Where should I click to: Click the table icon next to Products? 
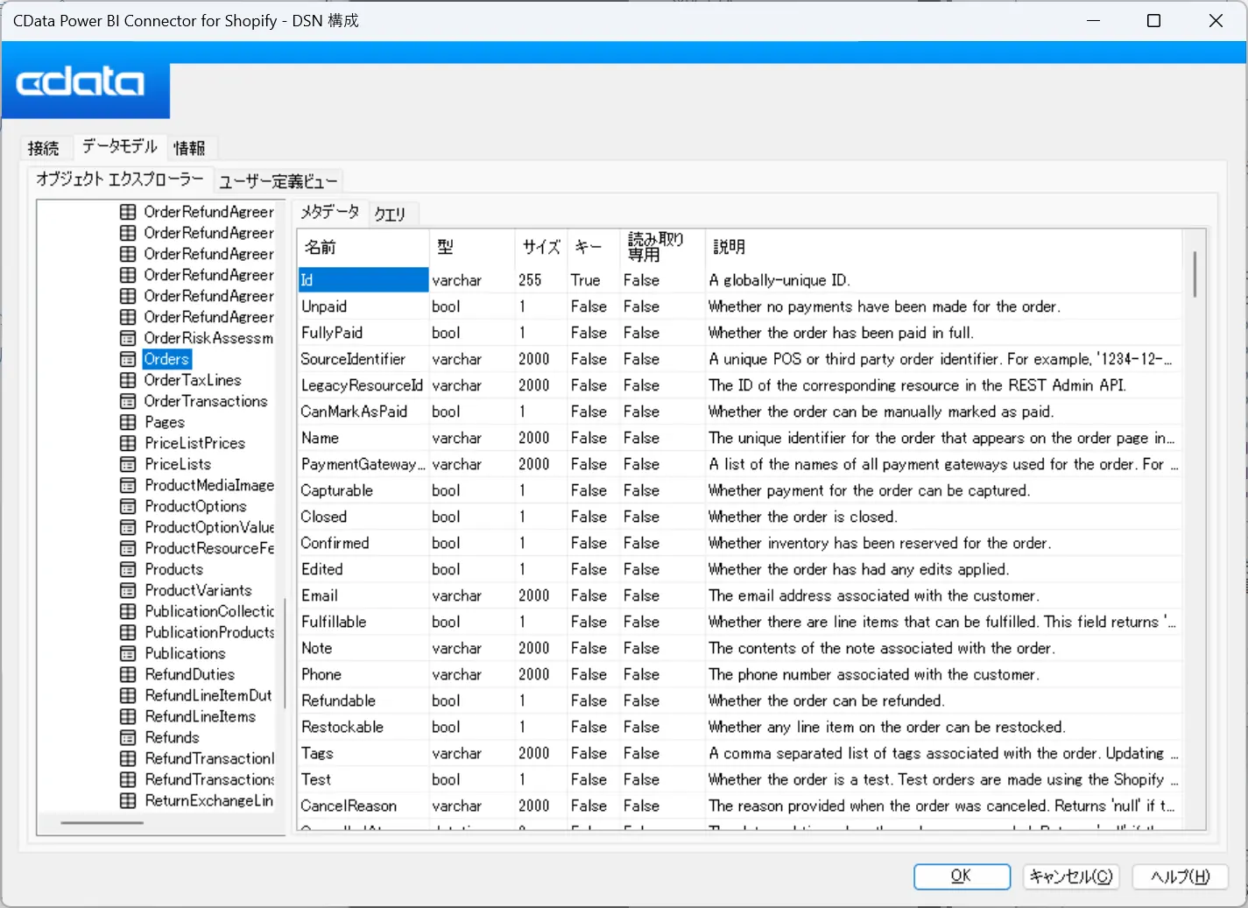tap(128, 569)
